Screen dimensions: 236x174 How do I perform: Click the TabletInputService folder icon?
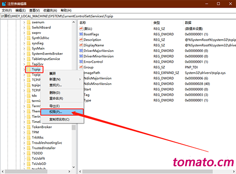pyautogui.click(x=28, y=59)
